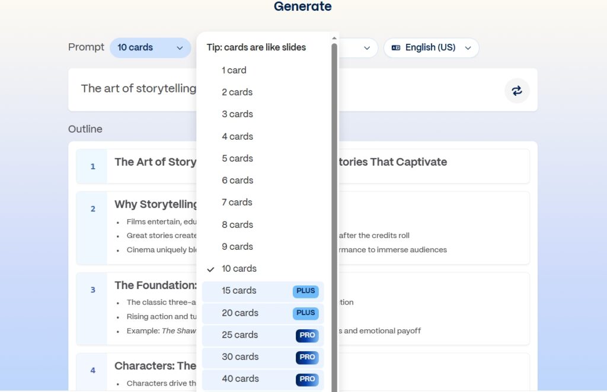The height and width of the screenshot is (392, 607).
Task: Click the PRO badge on 25 cards
Action: (307, 335)
